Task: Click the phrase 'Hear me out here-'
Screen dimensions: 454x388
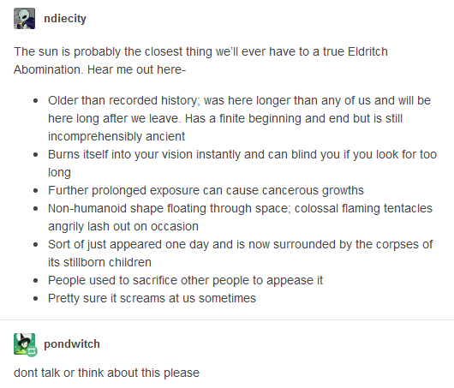Action: tap(136, 69)
